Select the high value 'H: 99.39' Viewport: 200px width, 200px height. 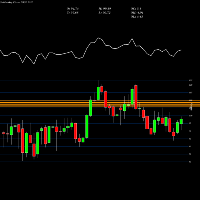coord(105,9)
